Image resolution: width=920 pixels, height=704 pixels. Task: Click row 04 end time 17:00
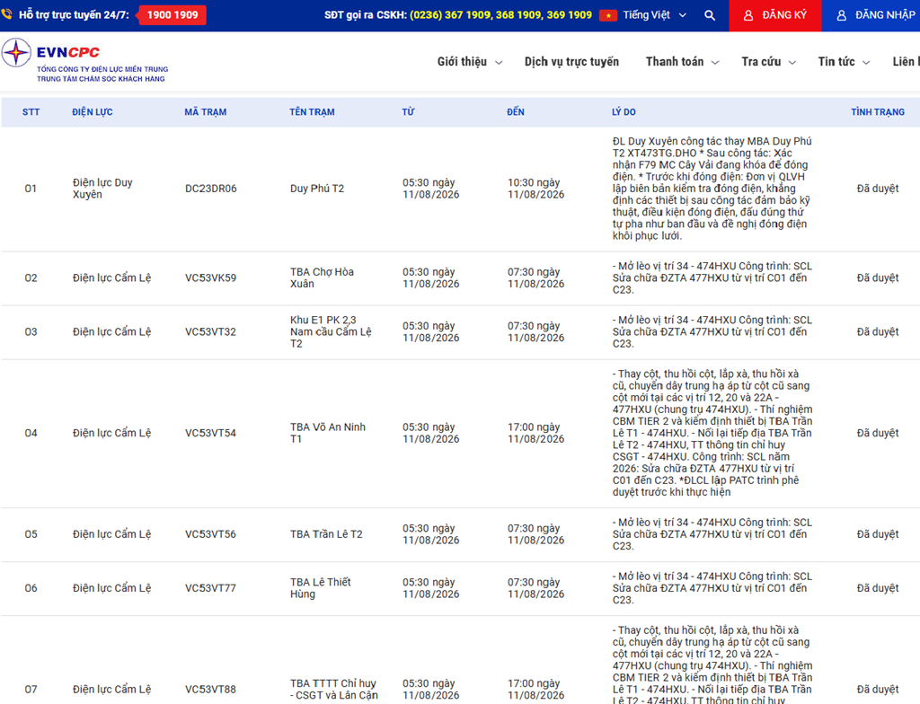pos(535,433)
